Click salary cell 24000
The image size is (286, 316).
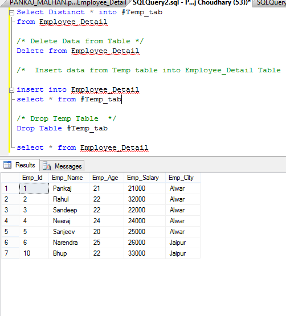pos(145,221)
